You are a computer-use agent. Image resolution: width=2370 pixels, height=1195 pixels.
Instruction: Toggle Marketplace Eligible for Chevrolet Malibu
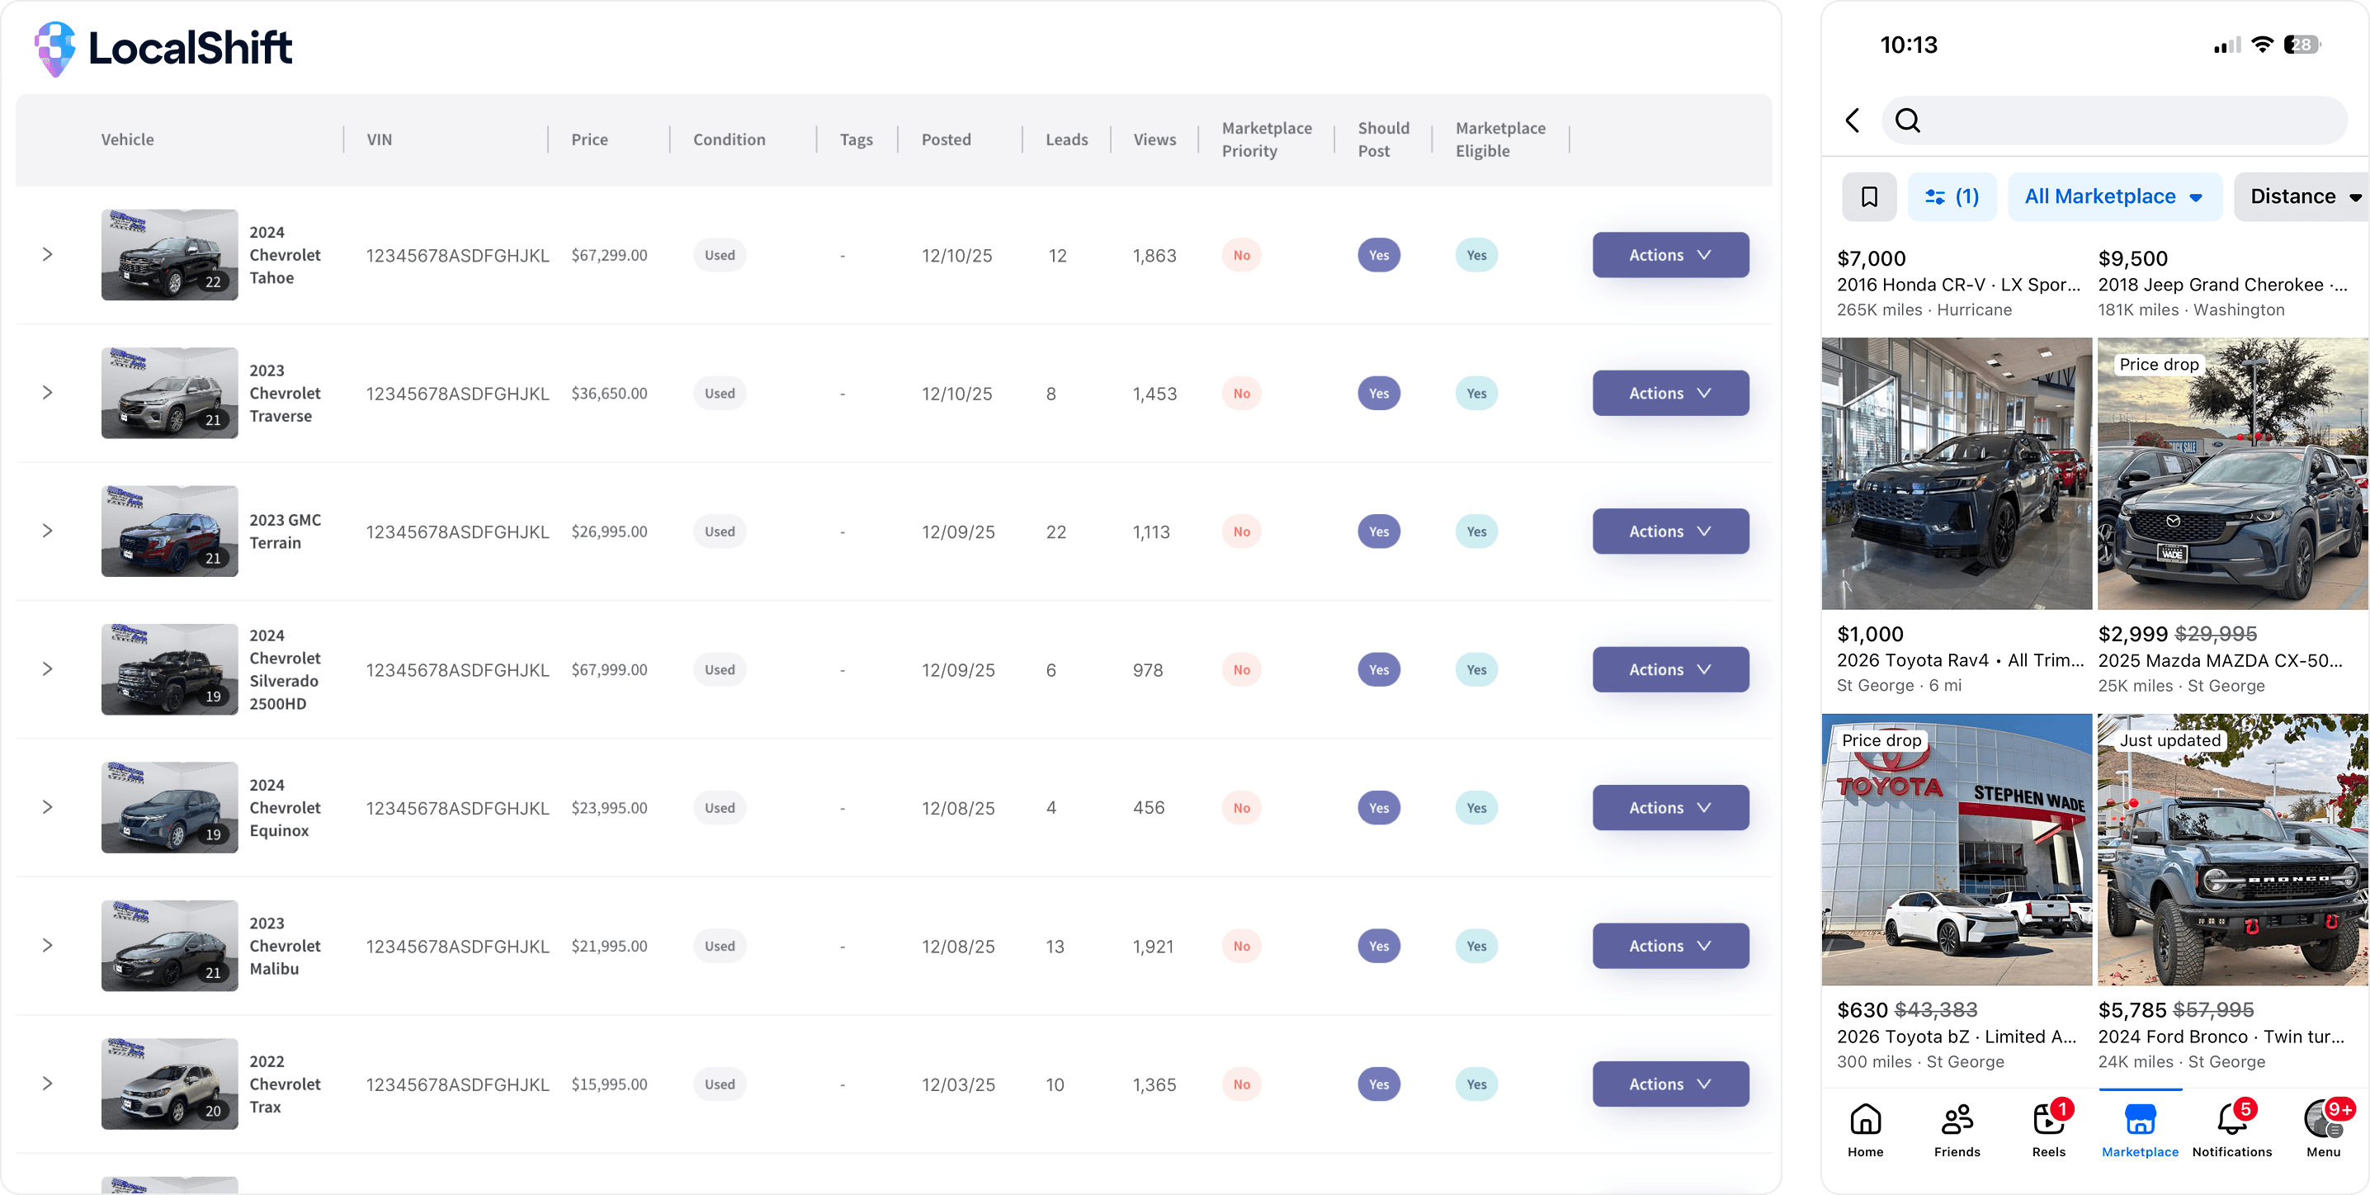click(x=1475, y=946)
